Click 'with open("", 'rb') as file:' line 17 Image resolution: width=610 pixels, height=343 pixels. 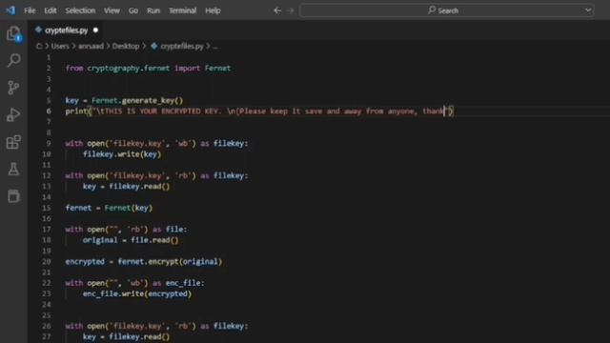126,230
